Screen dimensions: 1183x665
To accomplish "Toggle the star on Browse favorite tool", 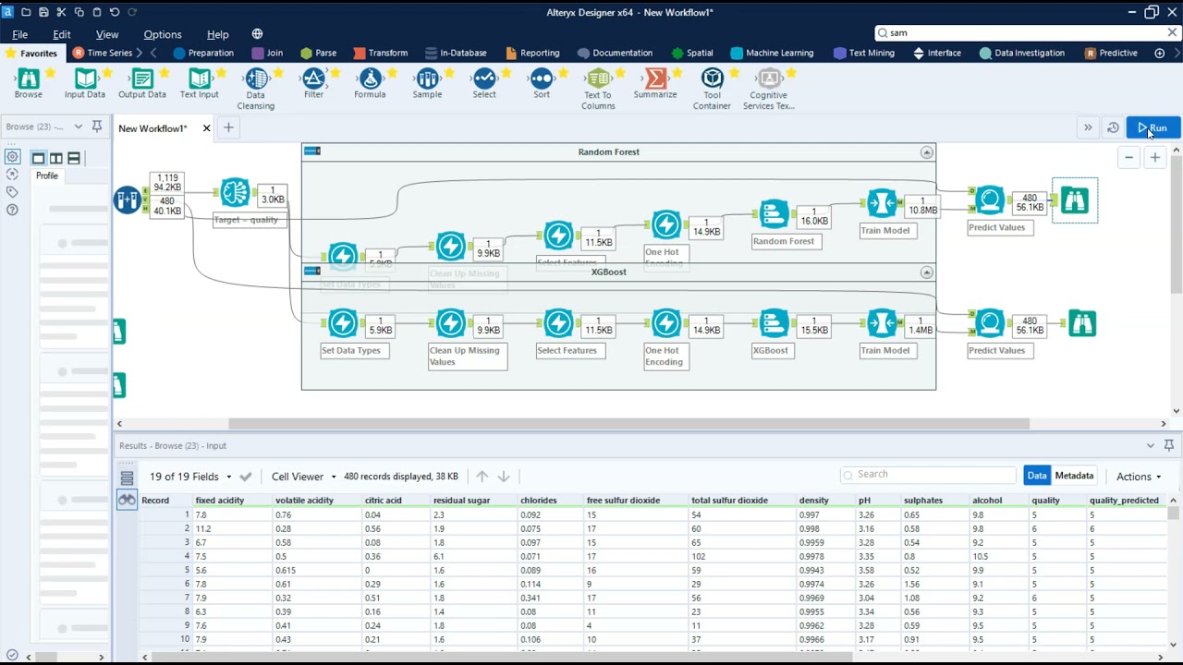I will click(50, 73).
